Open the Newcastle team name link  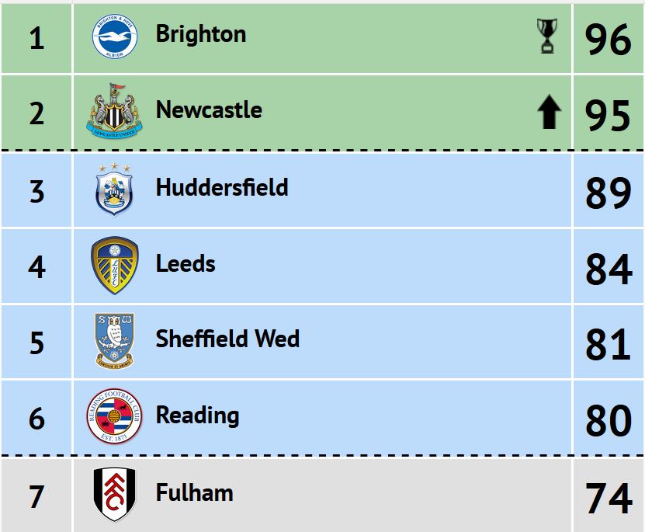[209, 110]
